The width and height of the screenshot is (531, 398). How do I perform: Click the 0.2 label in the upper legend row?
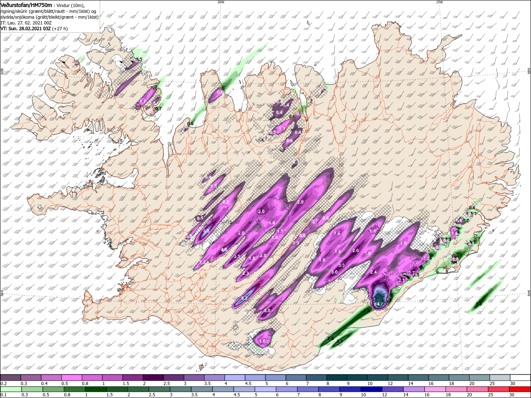pyautogui.click(x=3, y=383)
